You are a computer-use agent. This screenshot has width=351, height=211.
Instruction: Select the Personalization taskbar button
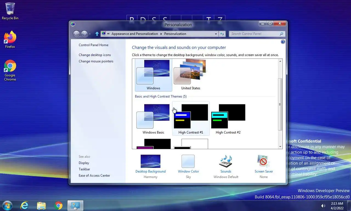click(75, 206)
